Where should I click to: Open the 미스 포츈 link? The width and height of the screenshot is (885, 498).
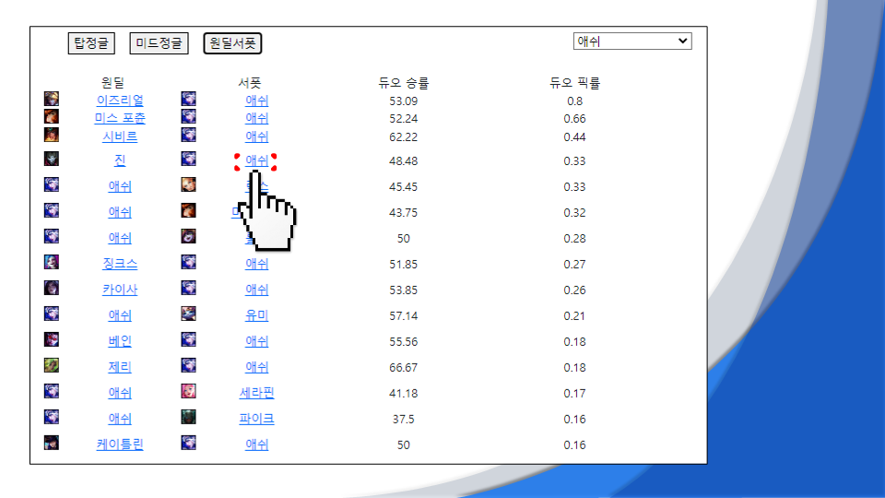pyautogui.click(x=120, y=118)
